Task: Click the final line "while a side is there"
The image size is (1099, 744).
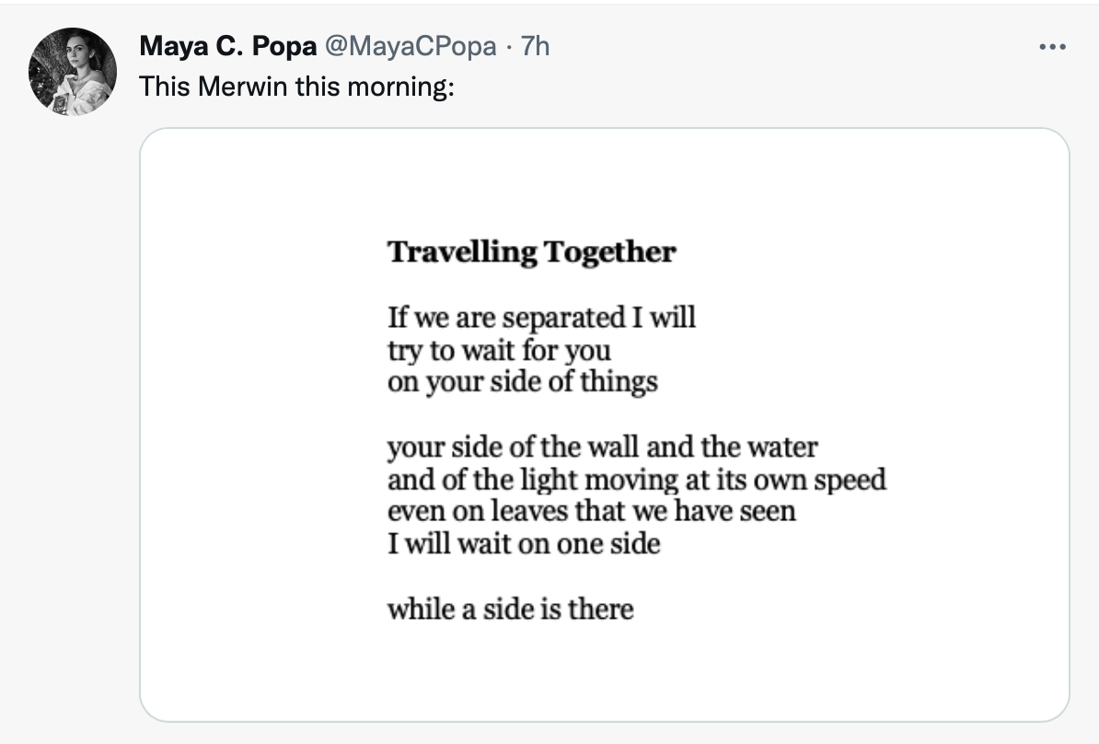Action: (x=510, y=609)
